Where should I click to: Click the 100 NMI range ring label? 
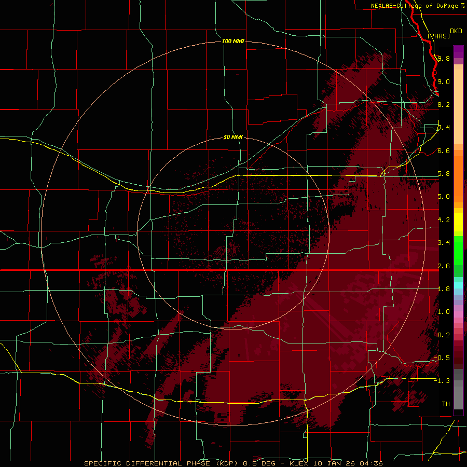[x=233, y=41]
